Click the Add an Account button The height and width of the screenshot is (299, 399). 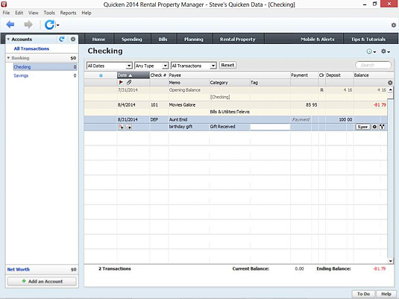click(x=42, y=281)
